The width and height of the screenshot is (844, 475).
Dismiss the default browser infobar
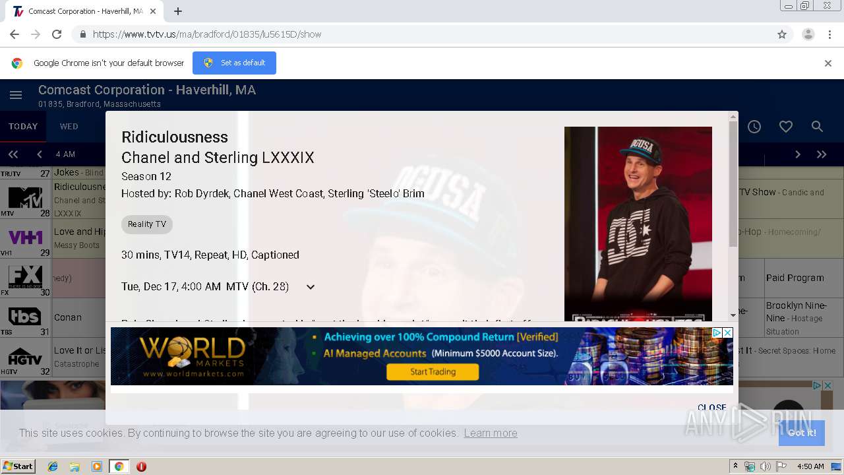point(828,63)
